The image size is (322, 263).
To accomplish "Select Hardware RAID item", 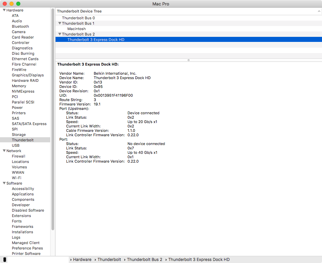I will pos(25,80).
